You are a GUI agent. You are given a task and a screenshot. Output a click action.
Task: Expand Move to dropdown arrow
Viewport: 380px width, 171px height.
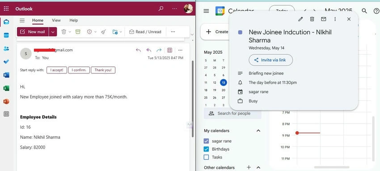pos(121,32)
